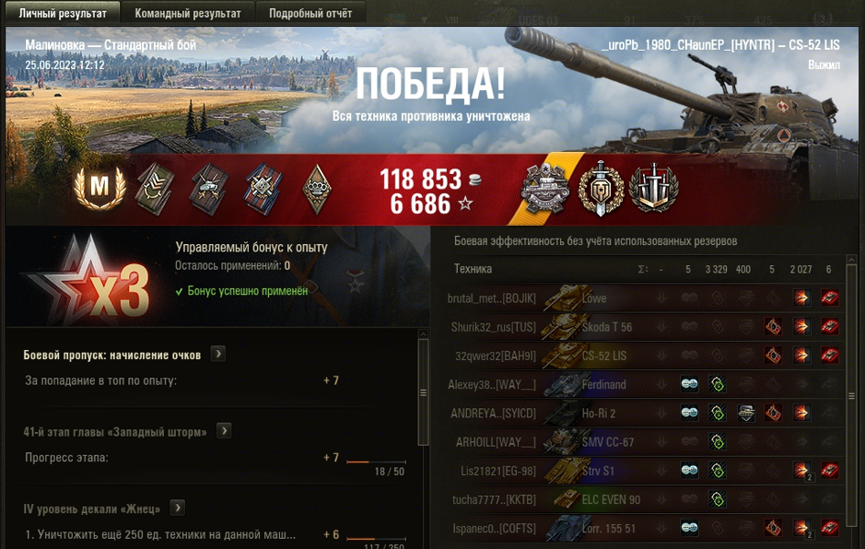Click the Mastery badge "M" medal icon
Image resolution: width=865 pixels, height=549 pixels.
coord(99,187)
